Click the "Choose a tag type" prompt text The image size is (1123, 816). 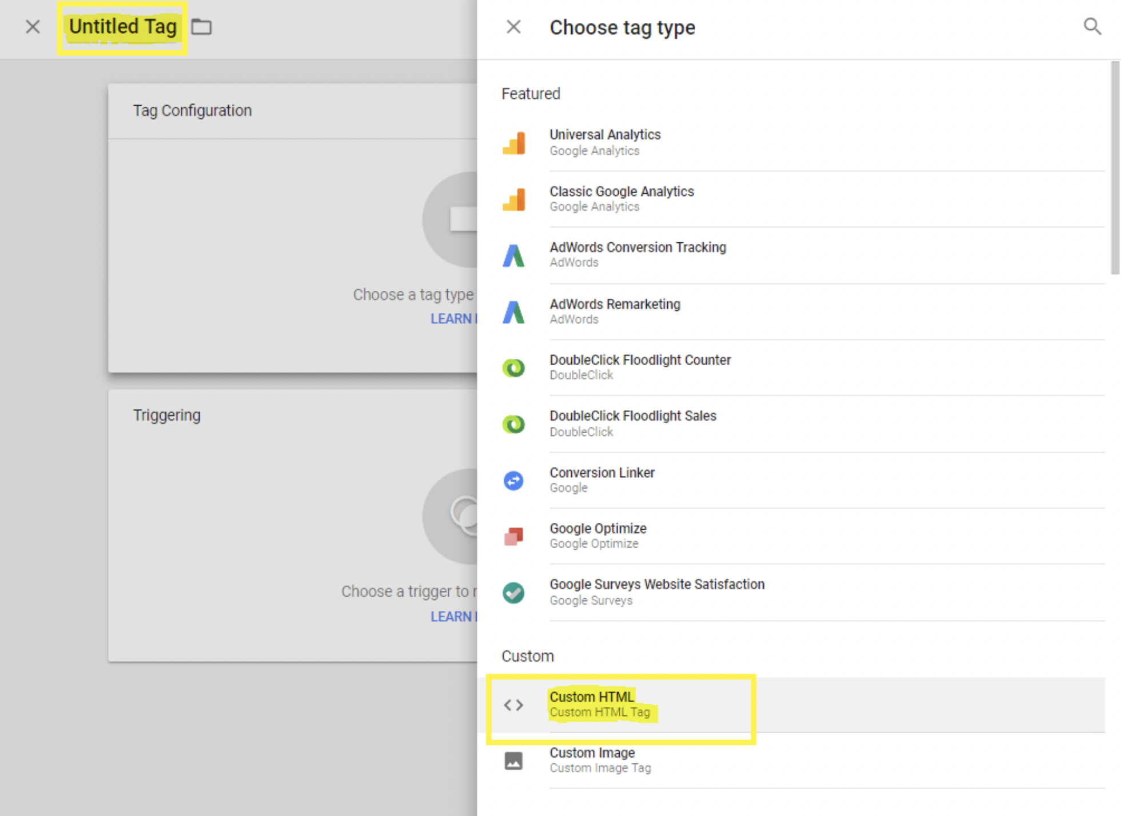click(413, 295)
